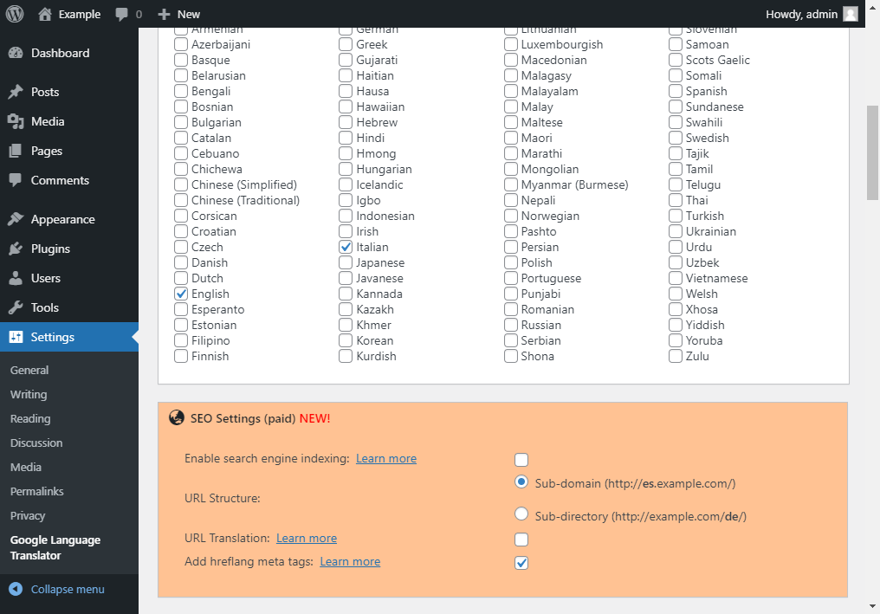Click the Appearance paintbrush icon

tap(16, 219)
